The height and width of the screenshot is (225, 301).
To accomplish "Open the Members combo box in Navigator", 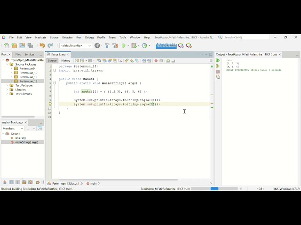I will point(13,128).
